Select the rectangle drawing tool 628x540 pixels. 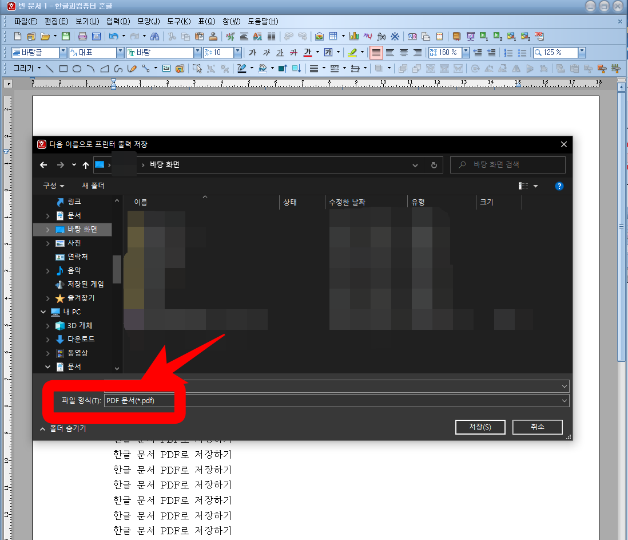(63, 69)
